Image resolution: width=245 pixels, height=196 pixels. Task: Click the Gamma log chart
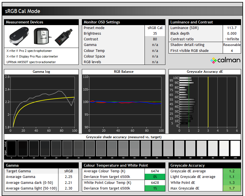tap(42, 102)
